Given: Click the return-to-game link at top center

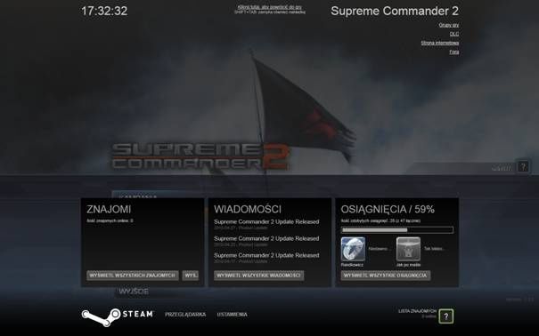Looking at the screenshot, I should click(x=270, y=7).
